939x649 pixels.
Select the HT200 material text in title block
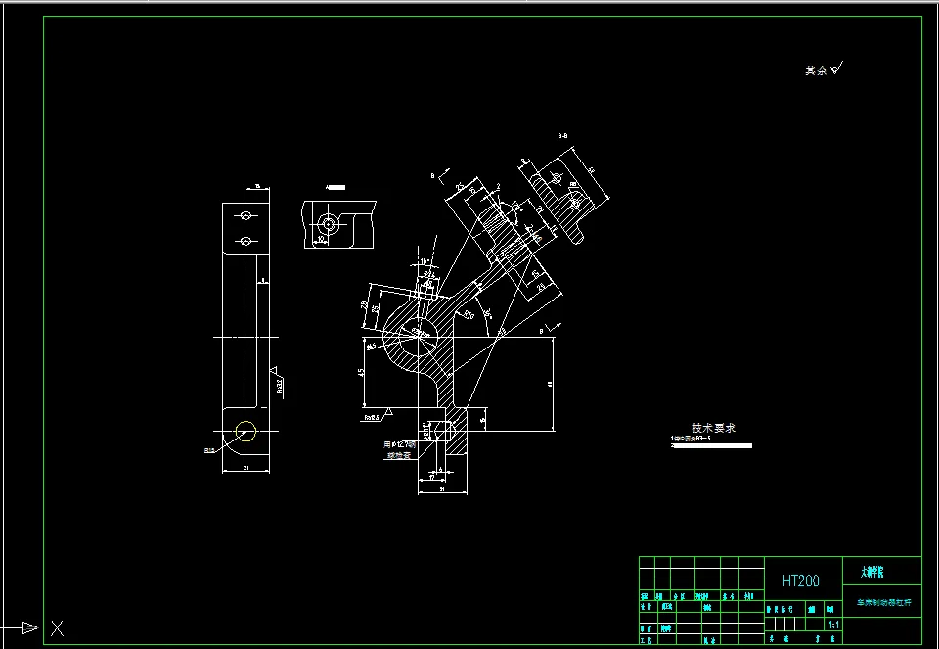801,580
